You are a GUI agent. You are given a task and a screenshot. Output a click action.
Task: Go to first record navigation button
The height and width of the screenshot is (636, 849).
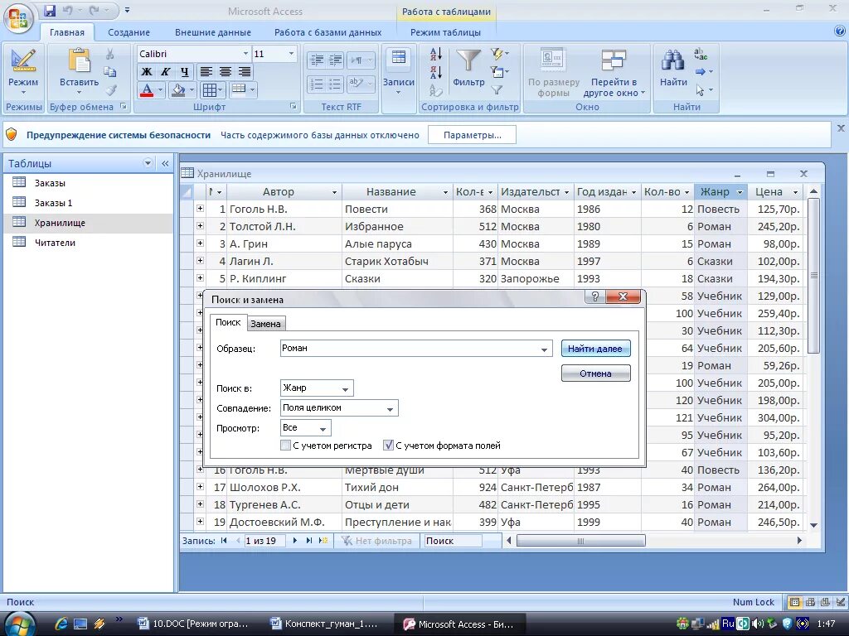224,540
